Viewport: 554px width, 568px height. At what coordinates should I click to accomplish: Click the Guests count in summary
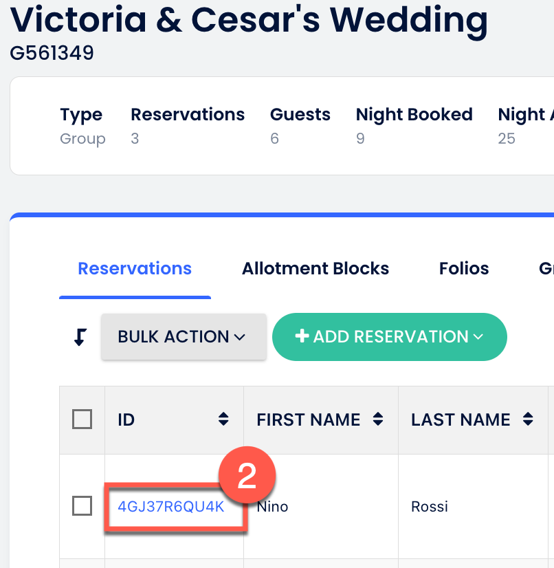[x=274, y=139]
